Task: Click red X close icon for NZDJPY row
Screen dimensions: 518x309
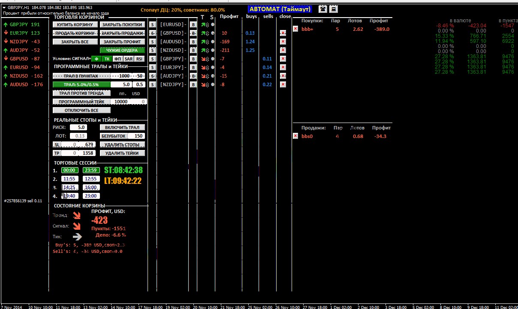Action: pyautogui.click(x=283, y=84)
